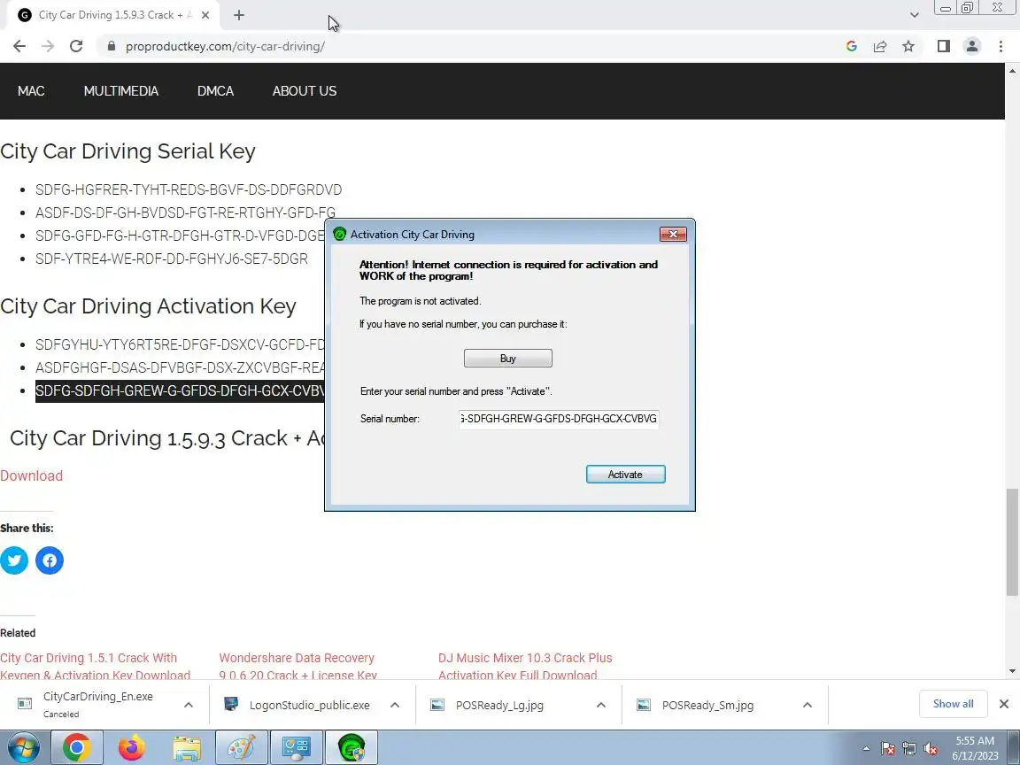Click the Google icon in address bar
The image size is (1020, 765).
[852, 46]
